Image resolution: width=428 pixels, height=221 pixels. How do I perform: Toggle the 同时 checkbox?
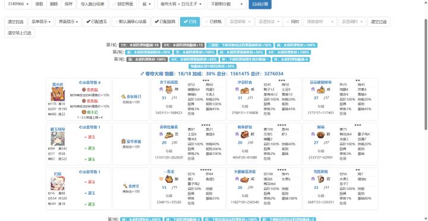click(292, 21)
